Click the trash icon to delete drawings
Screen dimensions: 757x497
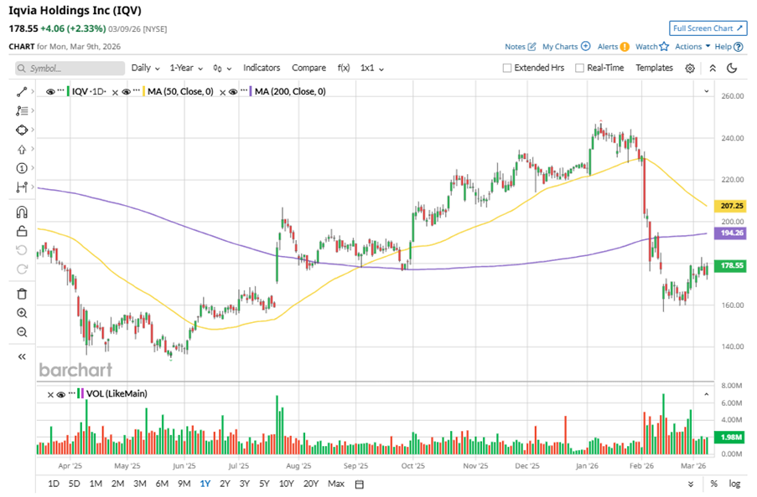tap(23, 294)
